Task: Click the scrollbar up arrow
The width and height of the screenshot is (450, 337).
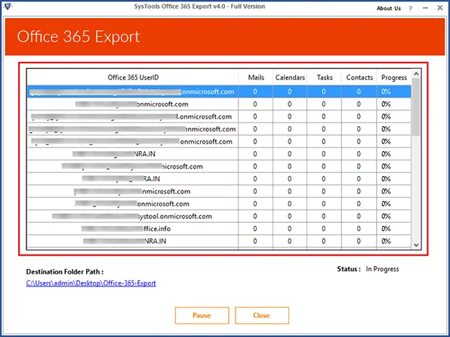Action: [416, 74]
